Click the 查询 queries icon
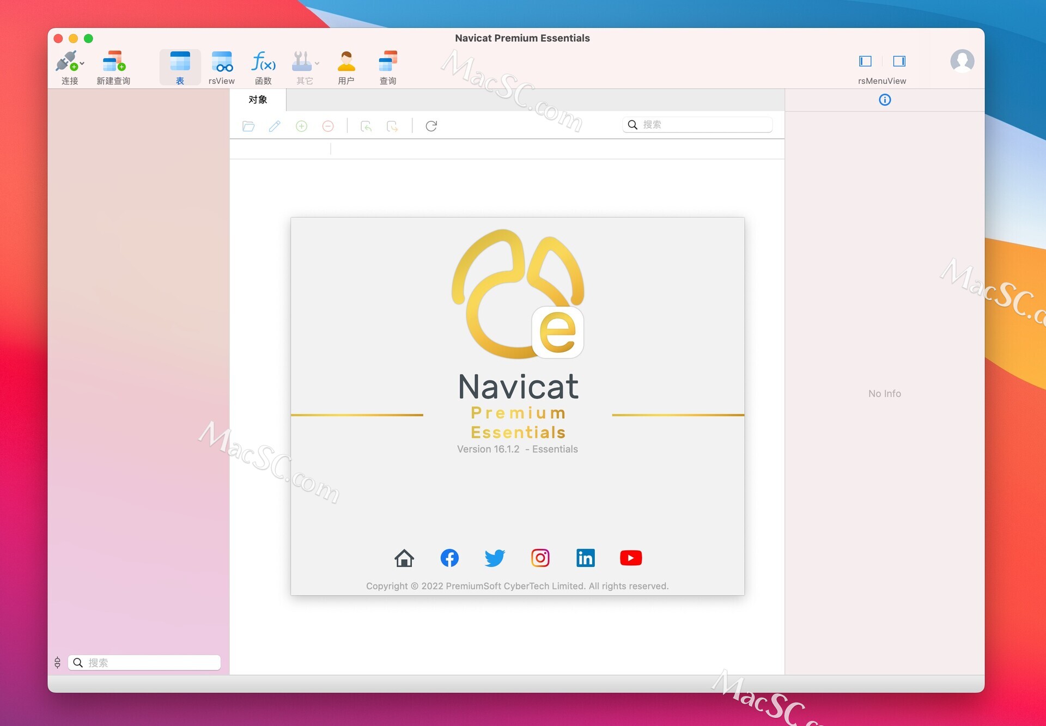 [388, 61]
